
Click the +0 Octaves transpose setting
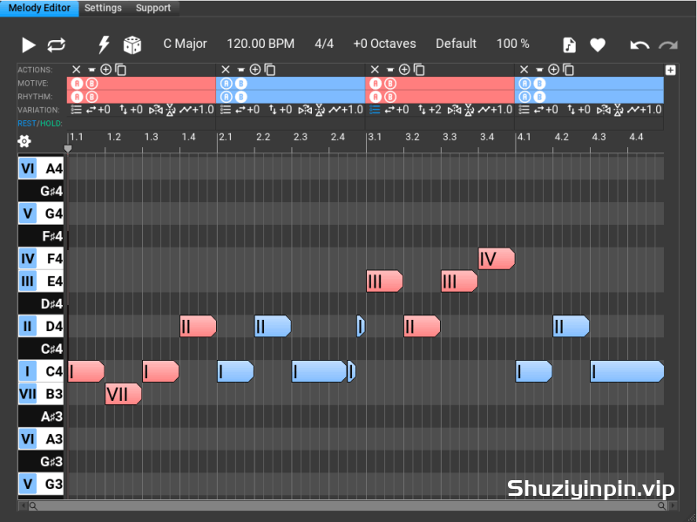pos(384,44)
